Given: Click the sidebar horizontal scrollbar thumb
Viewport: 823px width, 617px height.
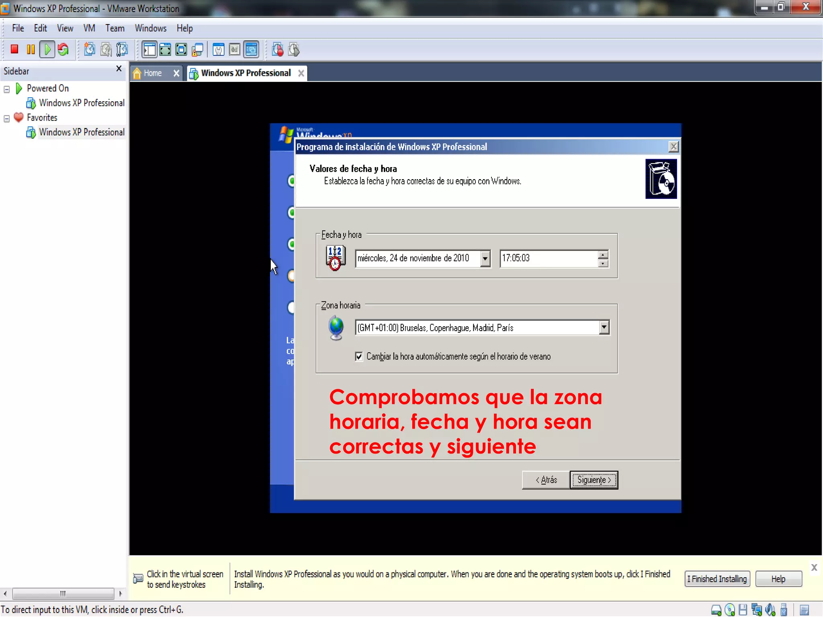Looking at the screenshot, I should (x=63, y=593).
